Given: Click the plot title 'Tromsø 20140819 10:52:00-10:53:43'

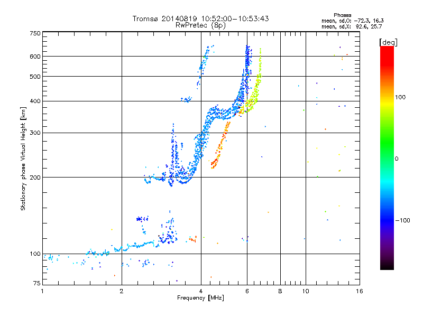Looking at the screenshot, I should (x=200, y=18).
